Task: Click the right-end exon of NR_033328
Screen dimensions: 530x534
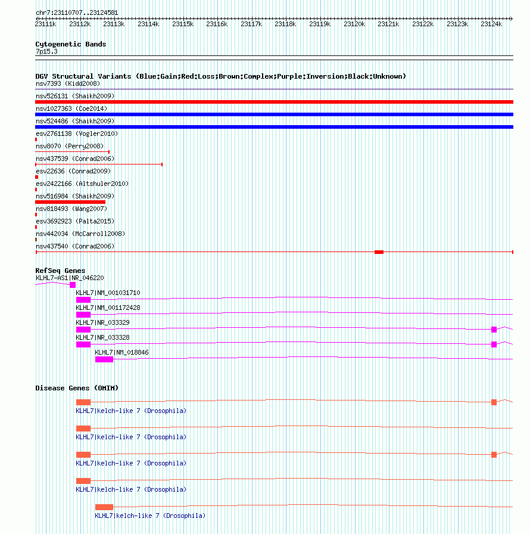Action: [x=494, y=344]
